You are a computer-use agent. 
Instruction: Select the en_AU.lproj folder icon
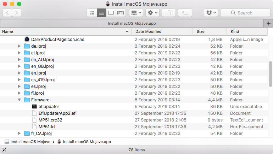27,59
